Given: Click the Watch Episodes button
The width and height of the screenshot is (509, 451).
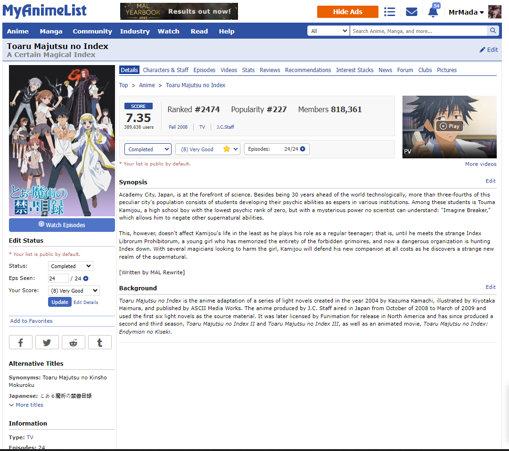Looking at the screenshot, I should [x=62, y=225].
